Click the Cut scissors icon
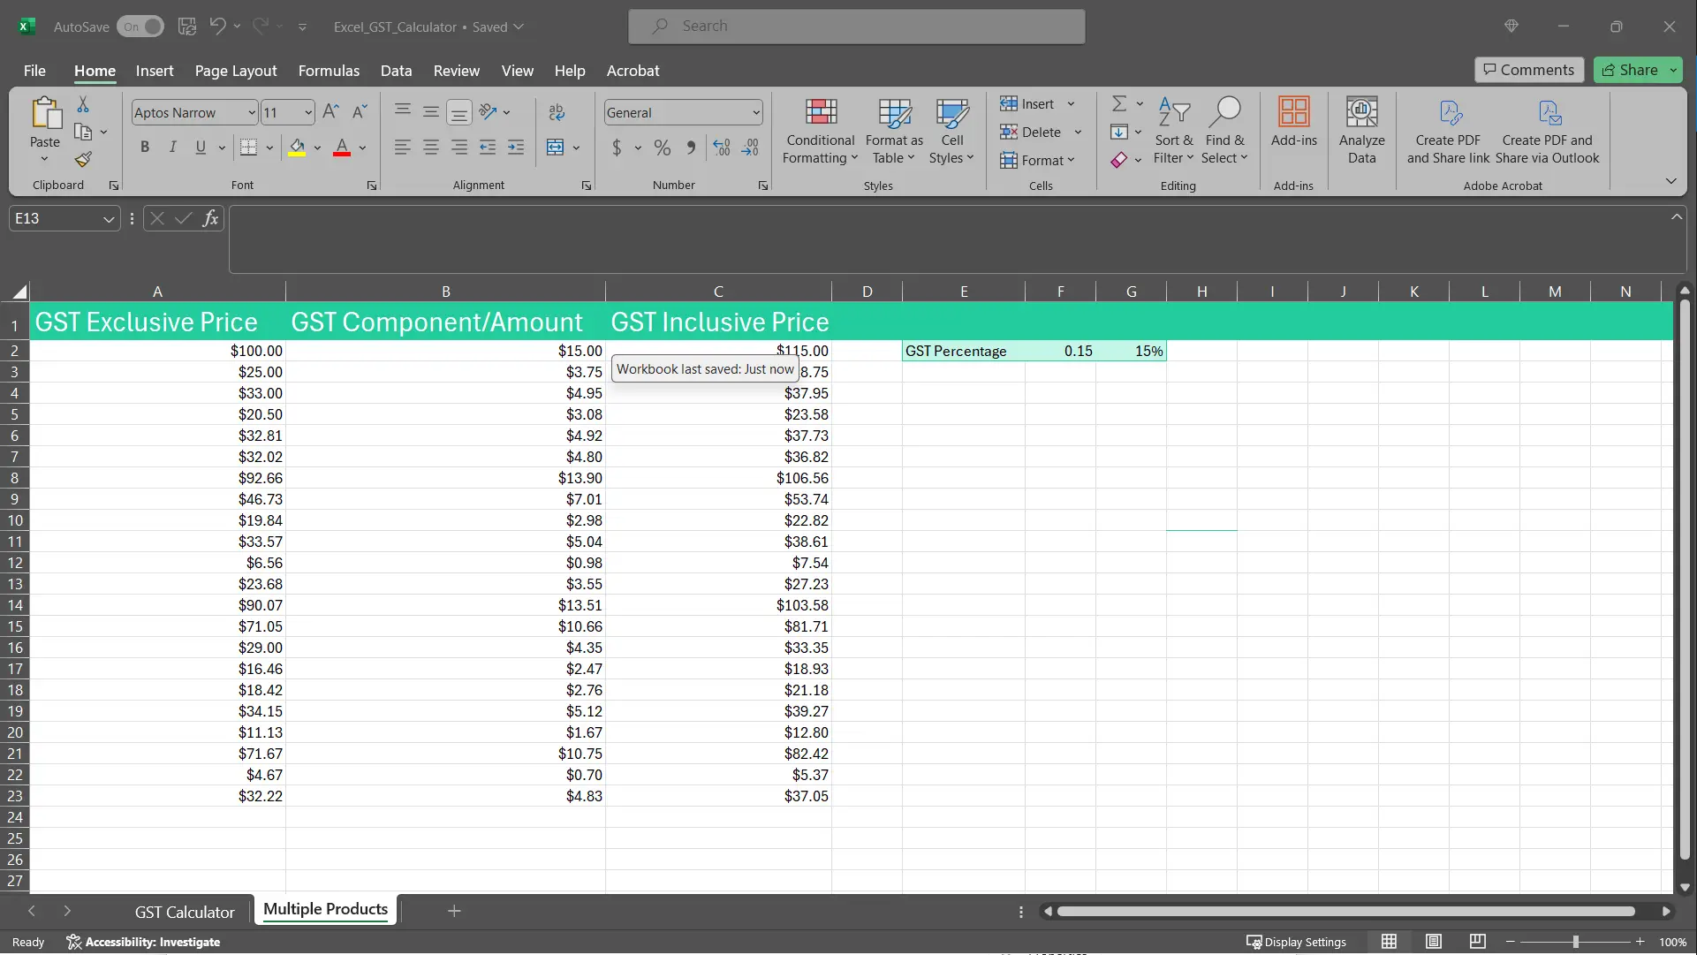 tap(83, 105)
